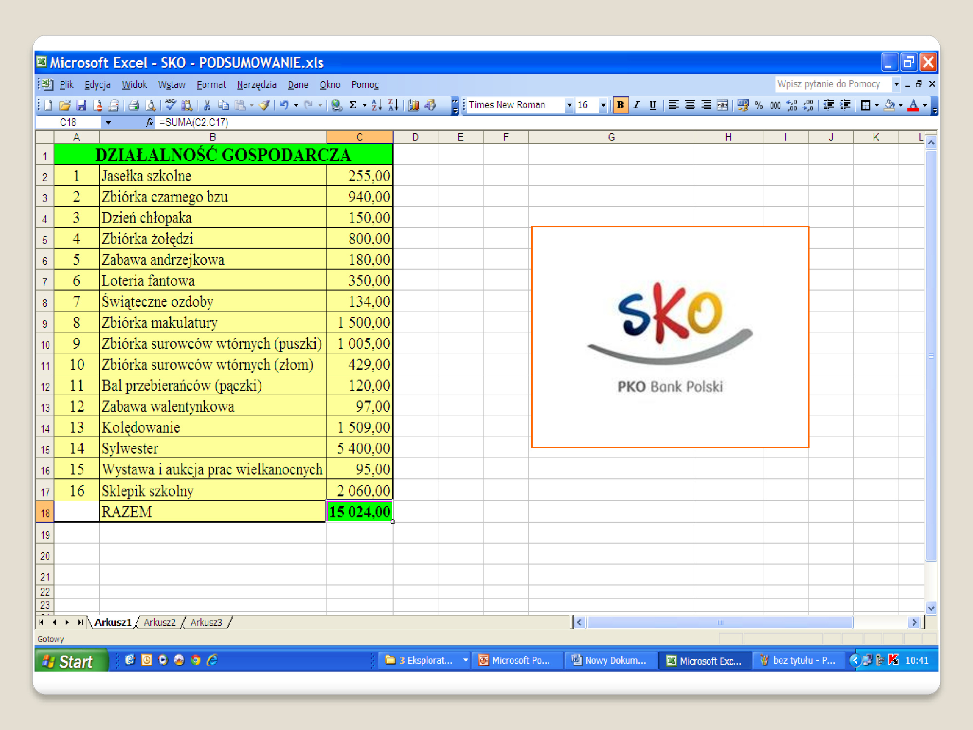This screenshot has width=973, height=730.
Task: Sort ascending with A-Z icon
Action: 377,105
